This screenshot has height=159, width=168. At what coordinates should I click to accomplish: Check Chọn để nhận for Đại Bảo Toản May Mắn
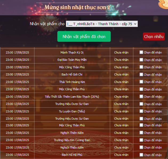pyautogui.click(x=141, y=60)
